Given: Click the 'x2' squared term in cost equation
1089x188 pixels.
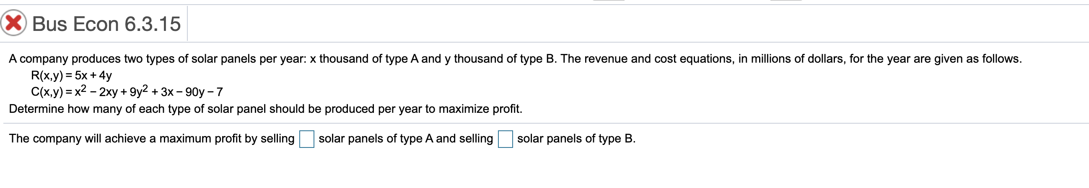Looking at the screenshot, I should 80,91.
